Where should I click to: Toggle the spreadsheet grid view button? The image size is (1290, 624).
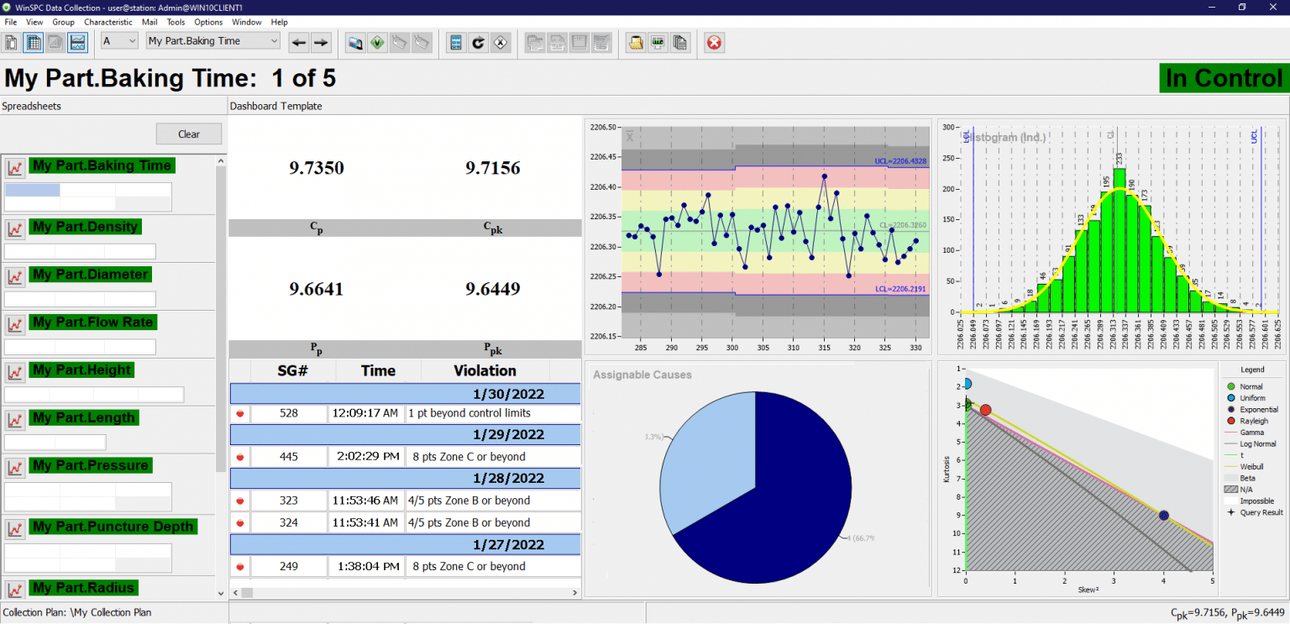[34, 42]
